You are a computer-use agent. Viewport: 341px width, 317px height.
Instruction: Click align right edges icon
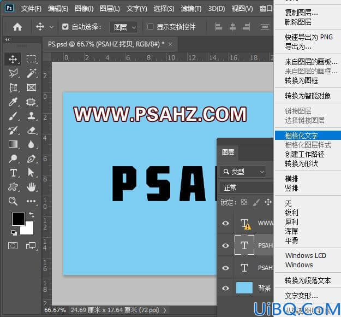point(246,27)
